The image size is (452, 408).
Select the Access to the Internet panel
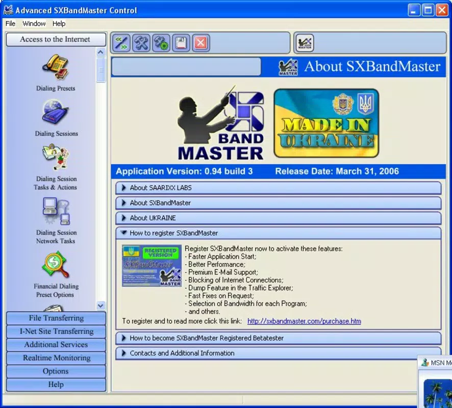56,39
